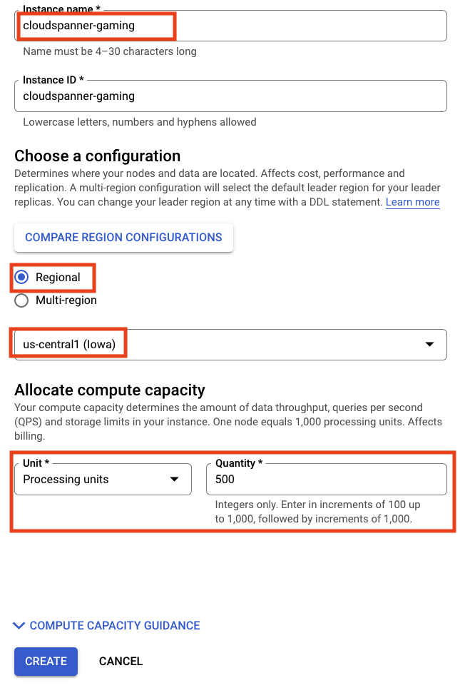The height and width of the screenshot is (688, 460).
Task: Click the region dropdown arrow icon
Action: click(429, 345)
